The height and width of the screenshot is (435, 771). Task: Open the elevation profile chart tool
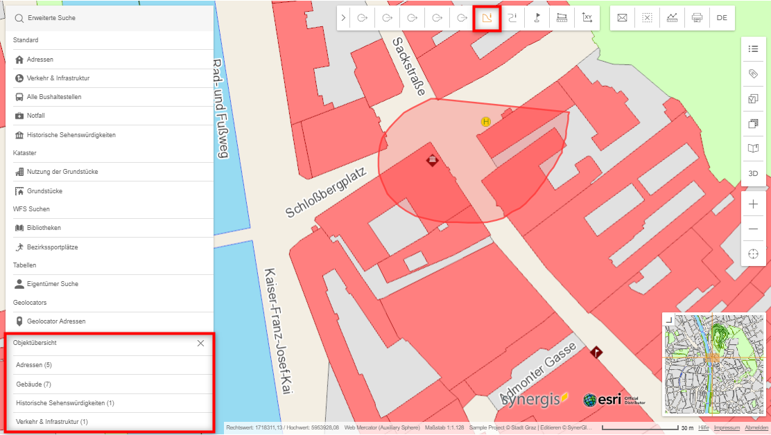coord(672,18)
